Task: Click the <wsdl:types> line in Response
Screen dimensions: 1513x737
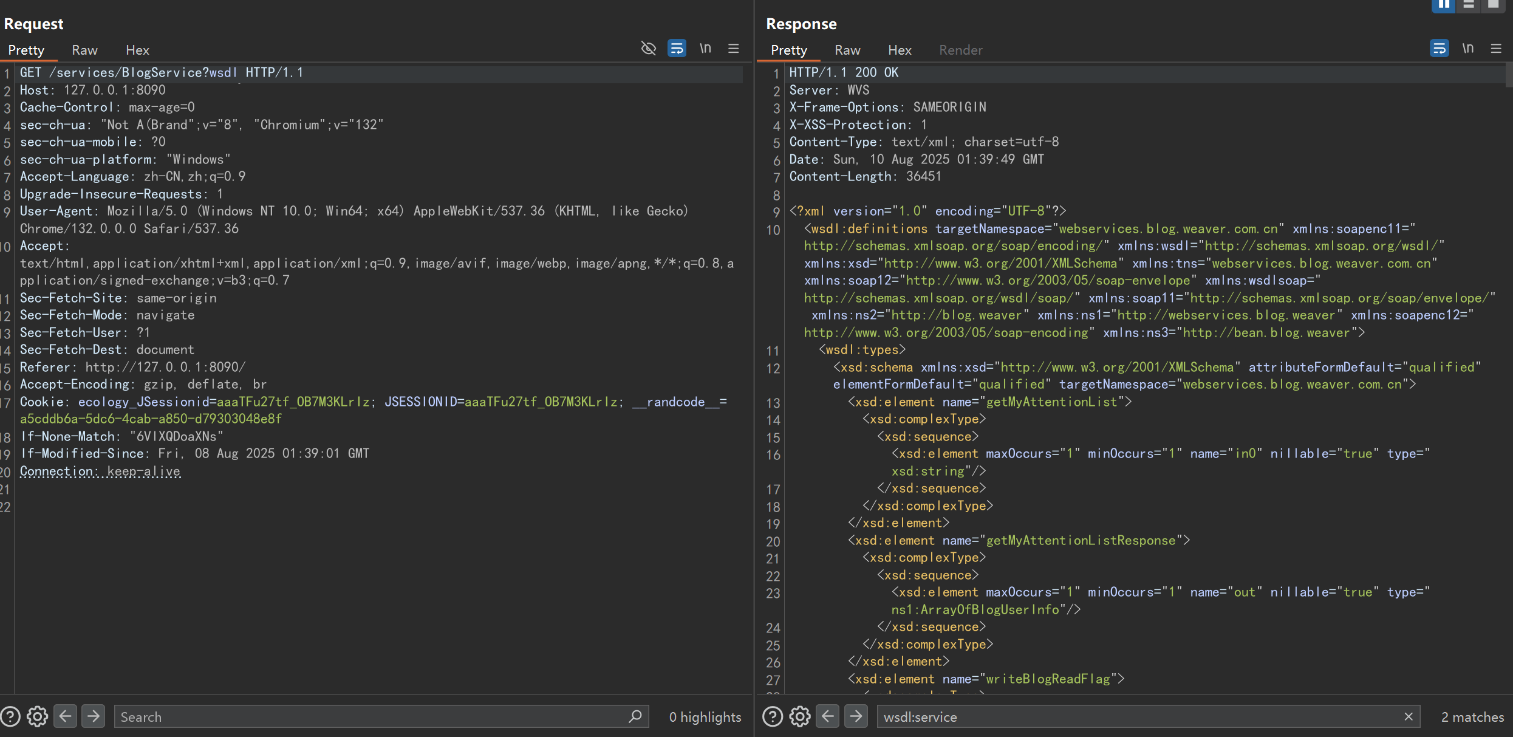Action: tap(862, 349)
